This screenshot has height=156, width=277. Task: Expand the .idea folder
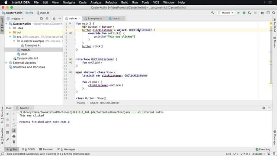[x=10, y=28]
